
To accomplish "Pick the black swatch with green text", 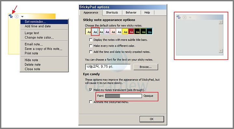I will 143,31.
